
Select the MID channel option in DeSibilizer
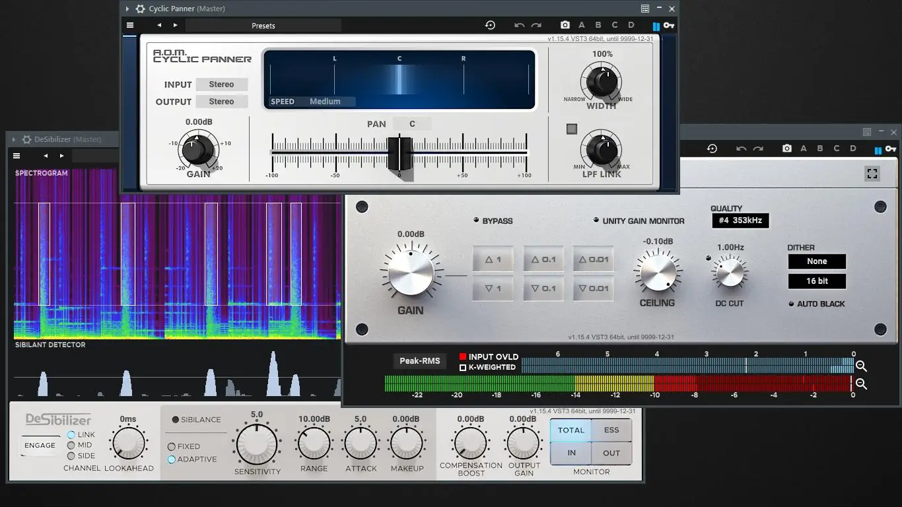tap(71, 446)
